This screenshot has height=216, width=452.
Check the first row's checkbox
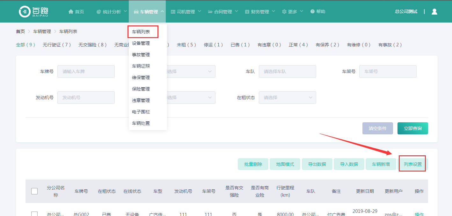(x=34, y=214)
